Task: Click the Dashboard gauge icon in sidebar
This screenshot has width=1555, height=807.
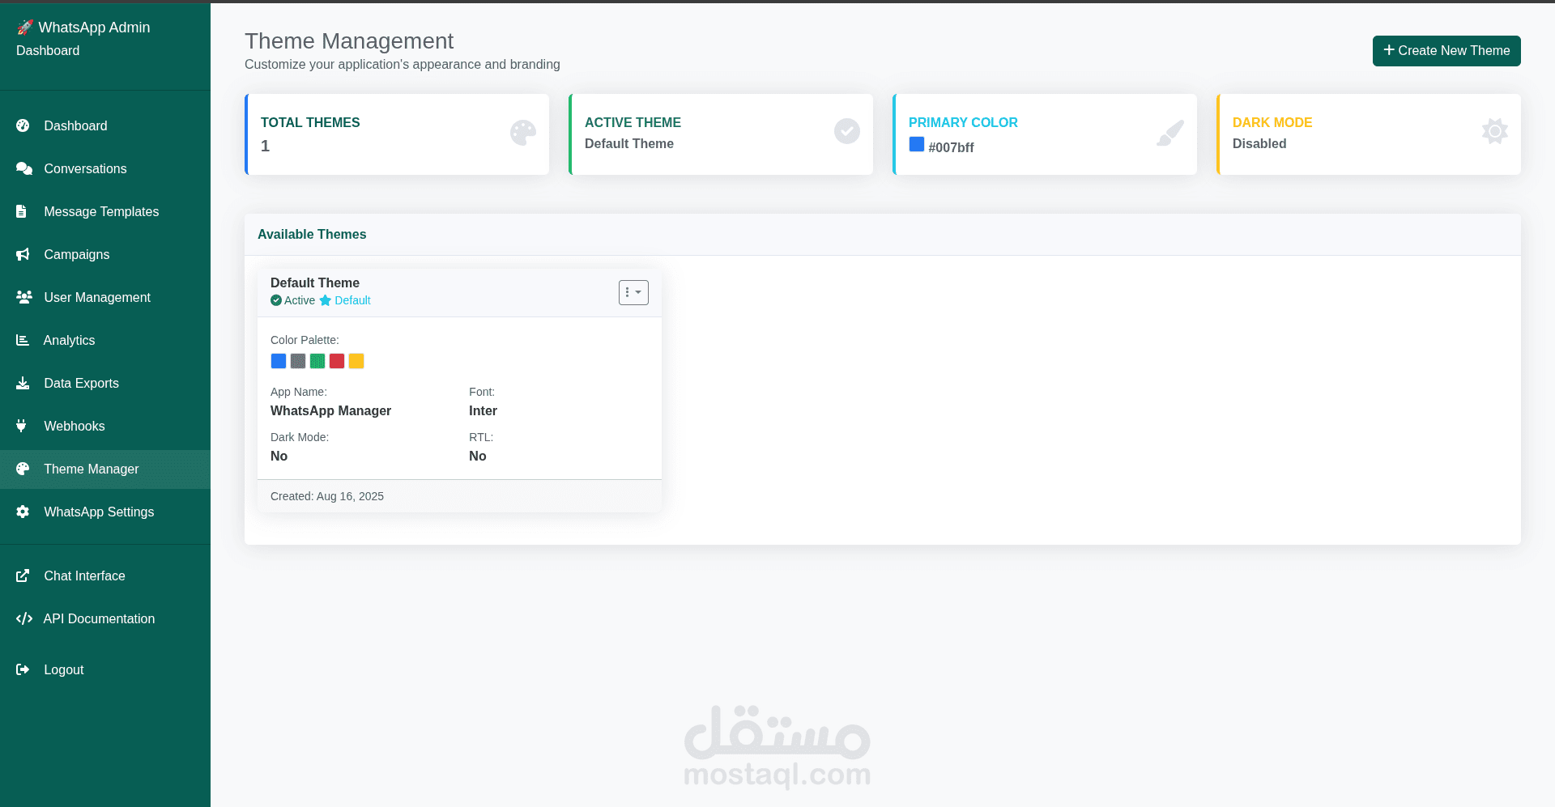Action: click(x=23, y=125)
